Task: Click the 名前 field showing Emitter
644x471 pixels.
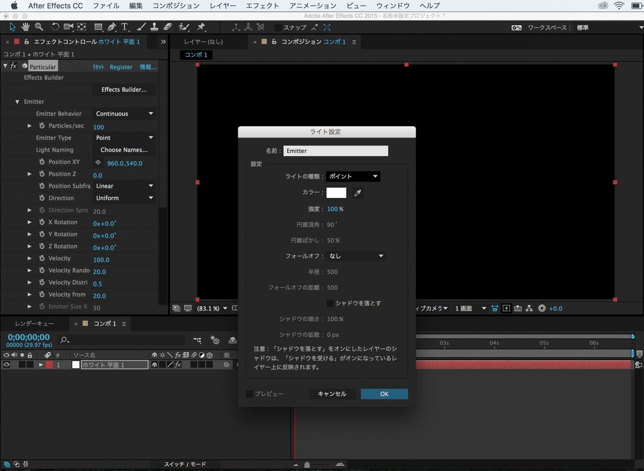Action: (336, 151)
